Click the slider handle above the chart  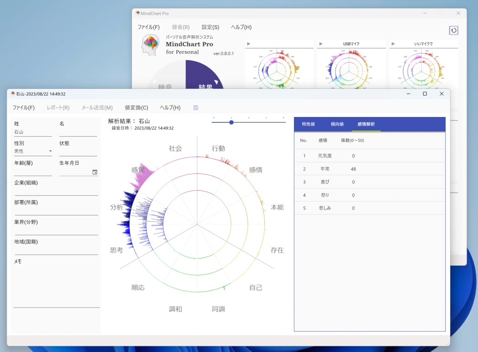[x=231, y=122]
